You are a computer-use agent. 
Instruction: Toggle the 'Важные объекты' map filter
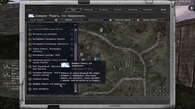tap(150, 20)
